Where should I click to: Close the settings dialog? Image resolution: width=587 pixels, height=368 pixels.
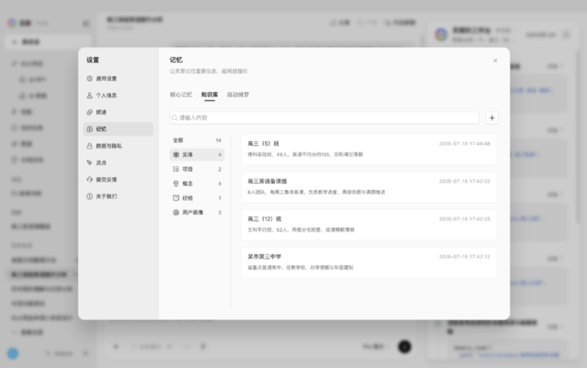tap(495, 61)
